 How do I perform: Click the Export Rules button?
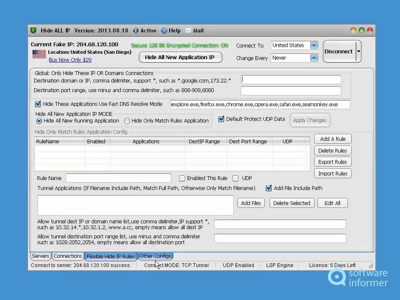click(x=332, y=162)
